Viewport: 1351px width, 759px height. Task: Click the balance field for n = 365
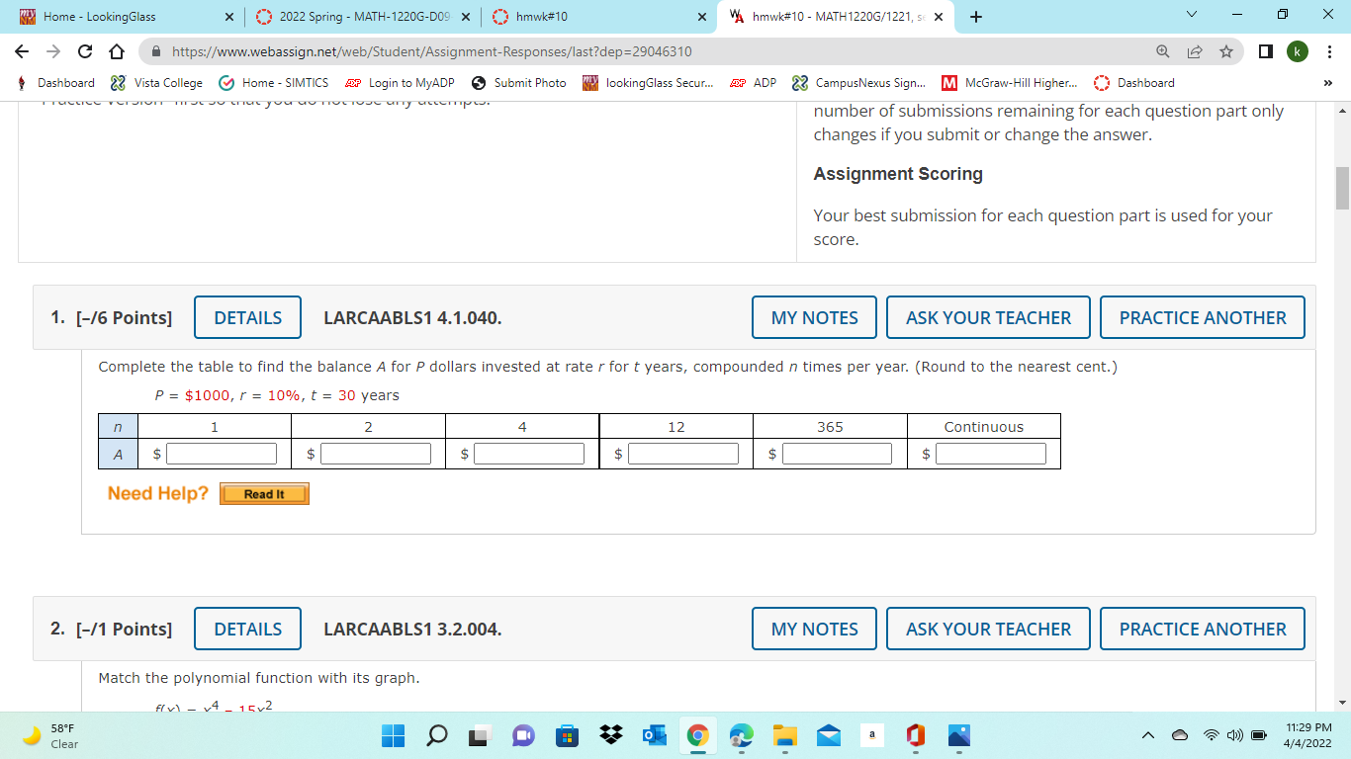tap(837, 454)
